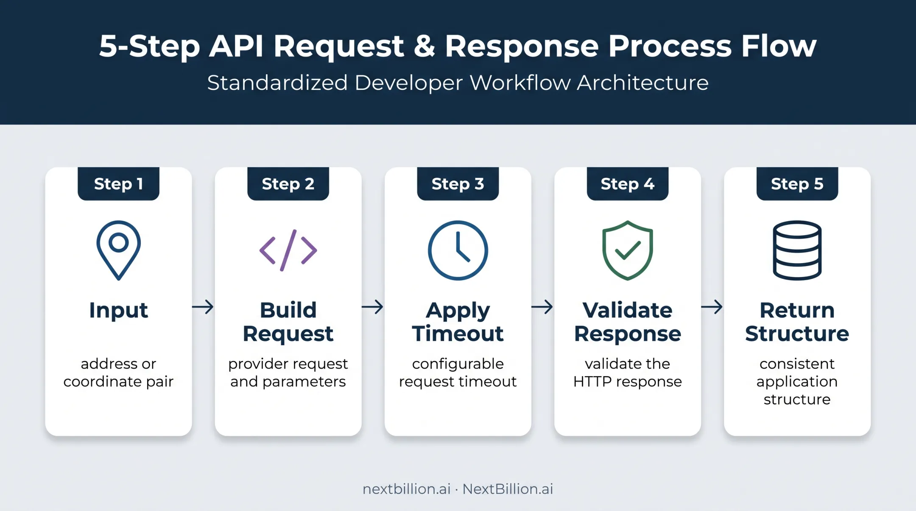Click the arrow between Build Request and Apply Timeout

coord(373,307)
